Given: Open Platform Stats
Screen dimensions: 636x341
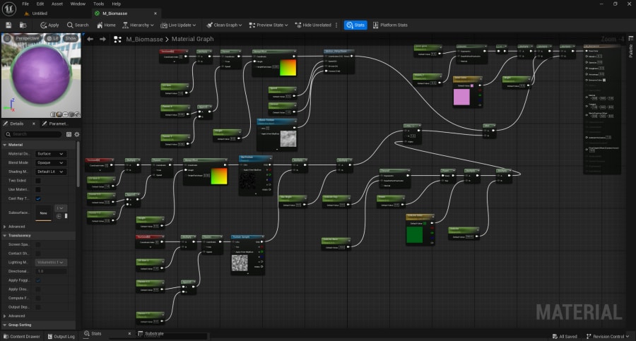Looking at the screenshot, I should (390, 25).
